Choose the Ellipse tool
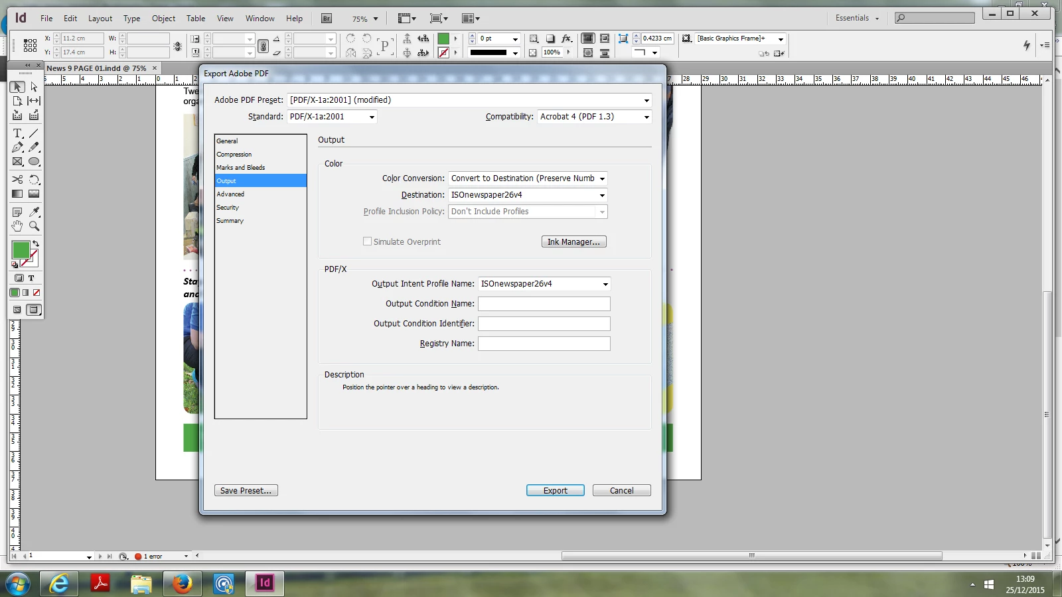The height and width of the screenshot is (597, 1062). tap(34, 161)
